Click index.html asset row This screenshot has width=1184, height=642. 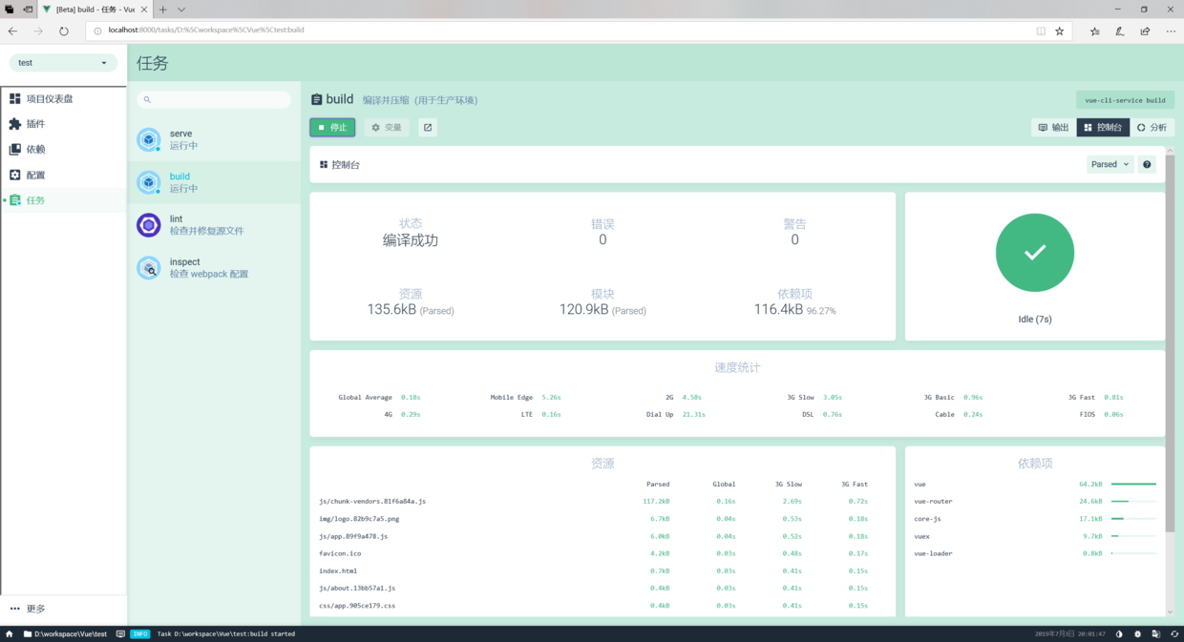click(603, 570)
